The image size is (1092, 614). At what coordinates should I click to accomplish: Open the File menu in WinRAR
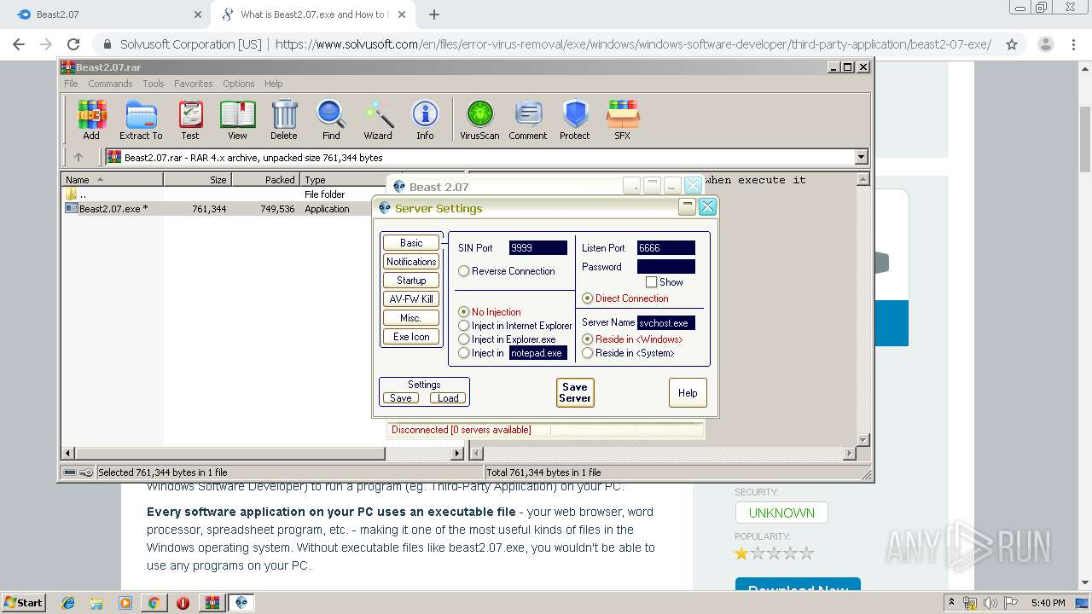click(x=71, y=84)
